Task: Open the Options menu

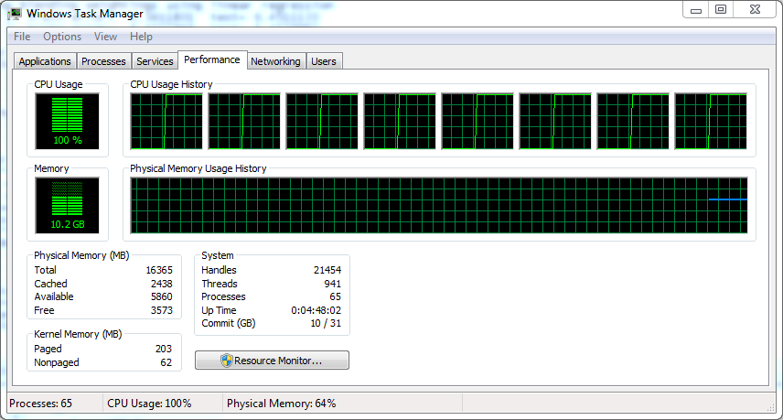Action: (62, 37)
